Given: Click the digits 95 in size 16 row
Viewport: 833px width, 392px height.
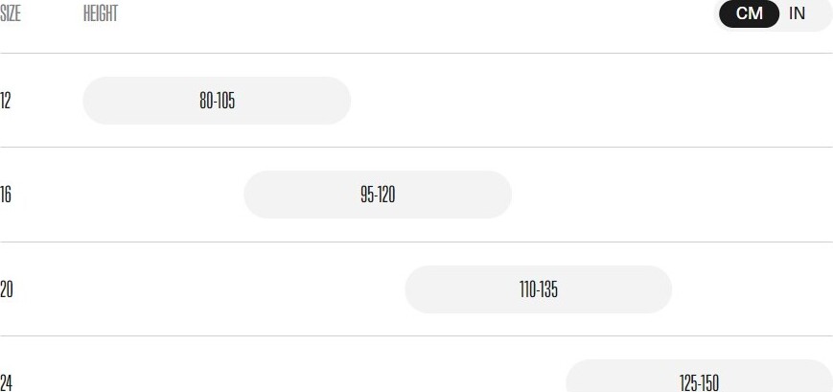Looking at the screenshot, I should pos(367,195).
